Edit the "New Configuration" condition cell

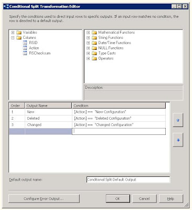[x=119, y=112]
